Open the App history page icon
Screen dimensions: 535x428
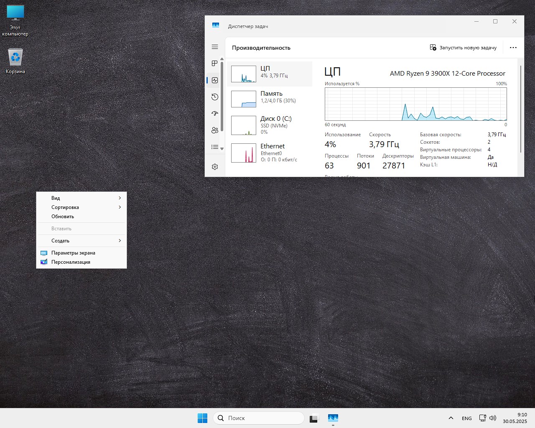pyautogui.click(x=215, y=97)
